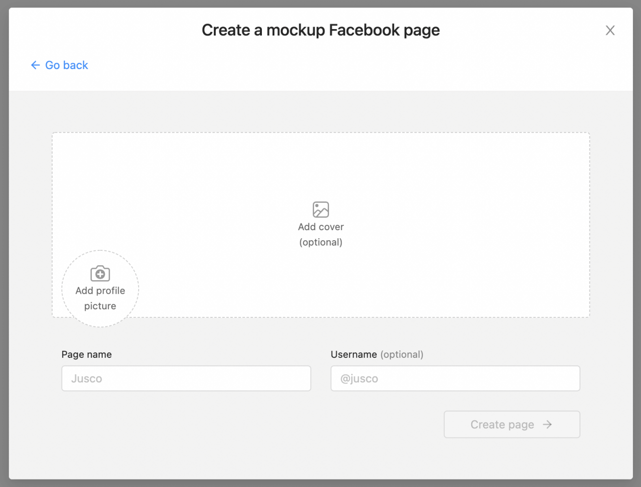
Task: Click the landscape image icon in cover area
Action: [320, 209]
